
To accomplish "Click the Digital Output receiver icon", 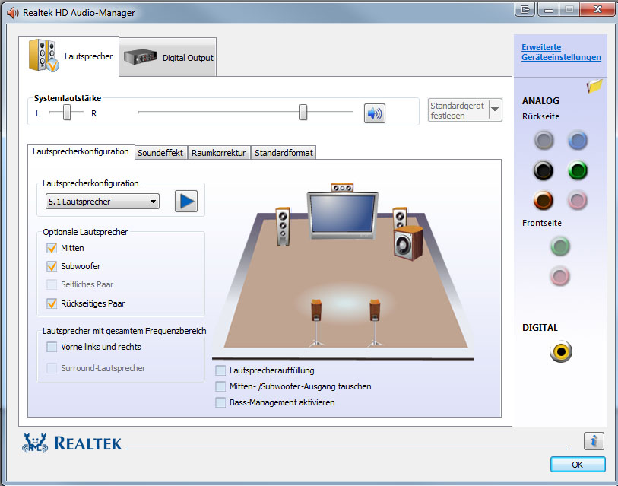I will (140, 57).
